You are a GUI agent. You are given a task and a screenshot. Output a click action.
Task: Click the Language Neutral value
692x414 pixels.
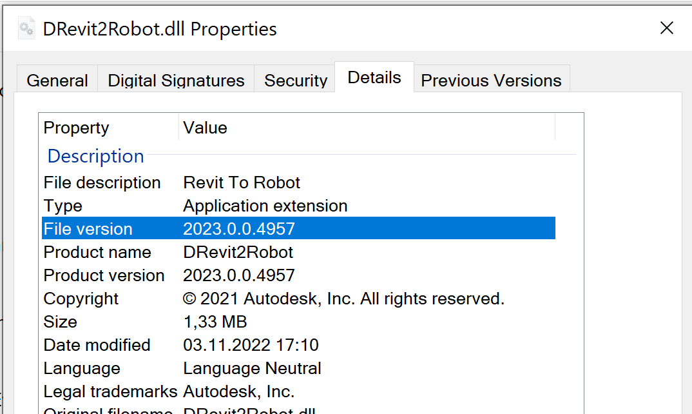252,368
